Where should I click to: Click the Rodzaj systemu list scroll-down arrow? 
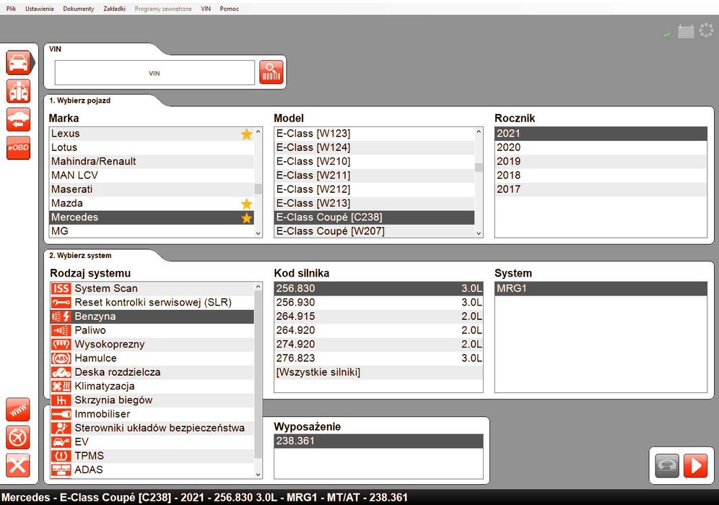pyautogui.click(x=258, y=474)
